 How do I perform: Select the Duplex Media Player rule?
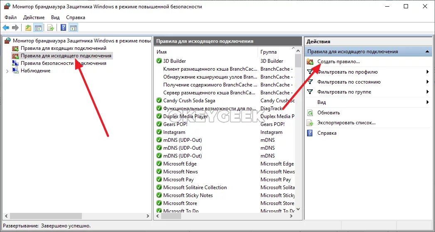[185, 116]
